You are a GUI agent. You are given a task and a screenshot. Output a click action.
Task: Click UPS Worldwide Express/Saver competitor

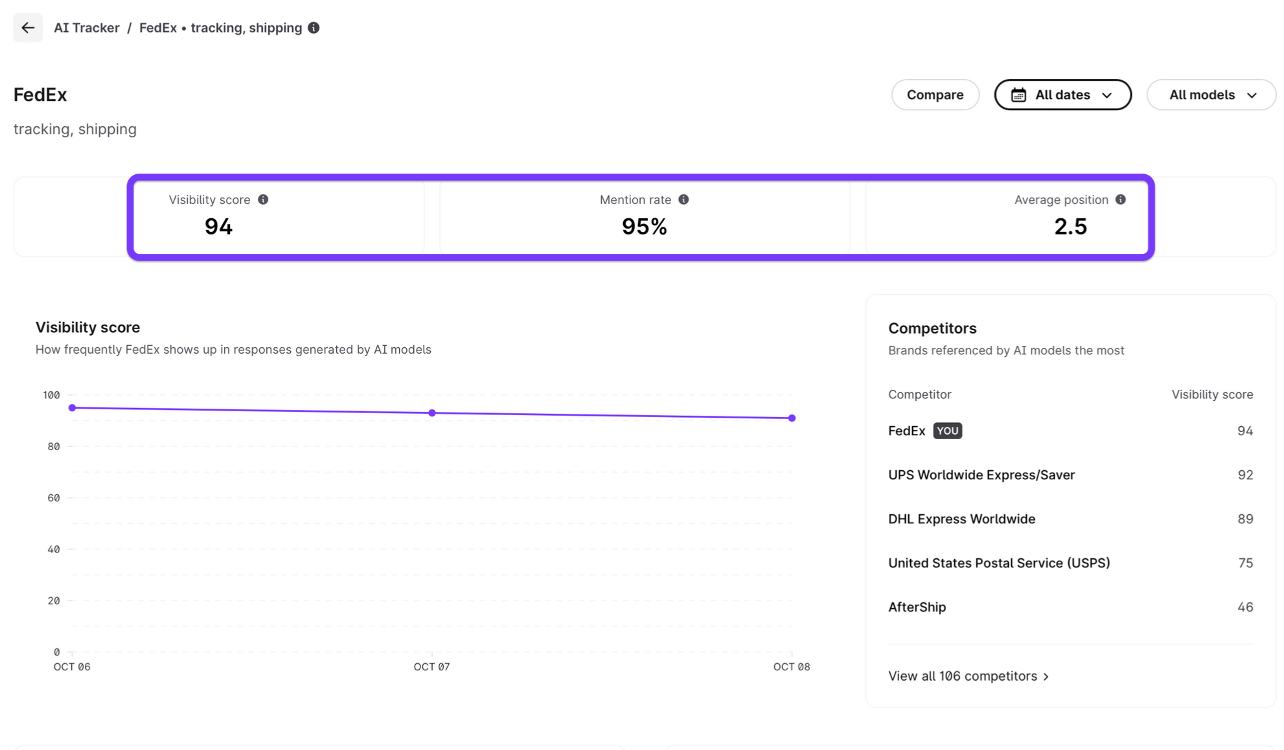pyautogui.click(x=981, y=475)
